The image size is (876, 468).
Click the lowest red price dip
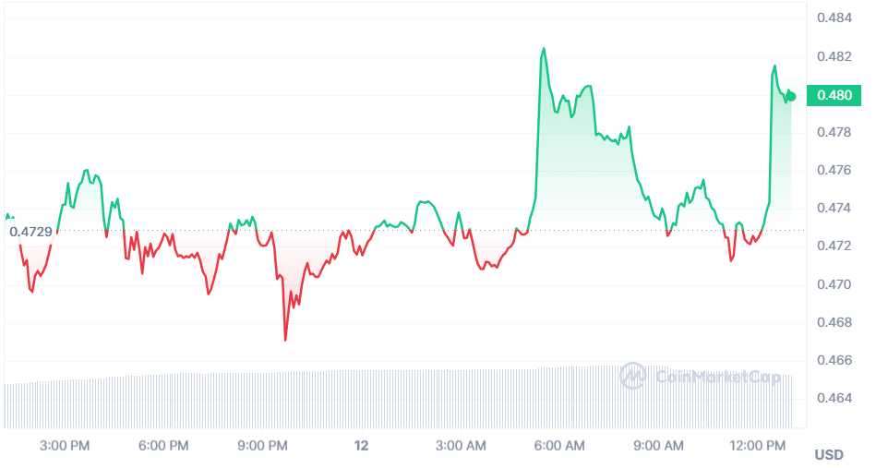(285, 340)
